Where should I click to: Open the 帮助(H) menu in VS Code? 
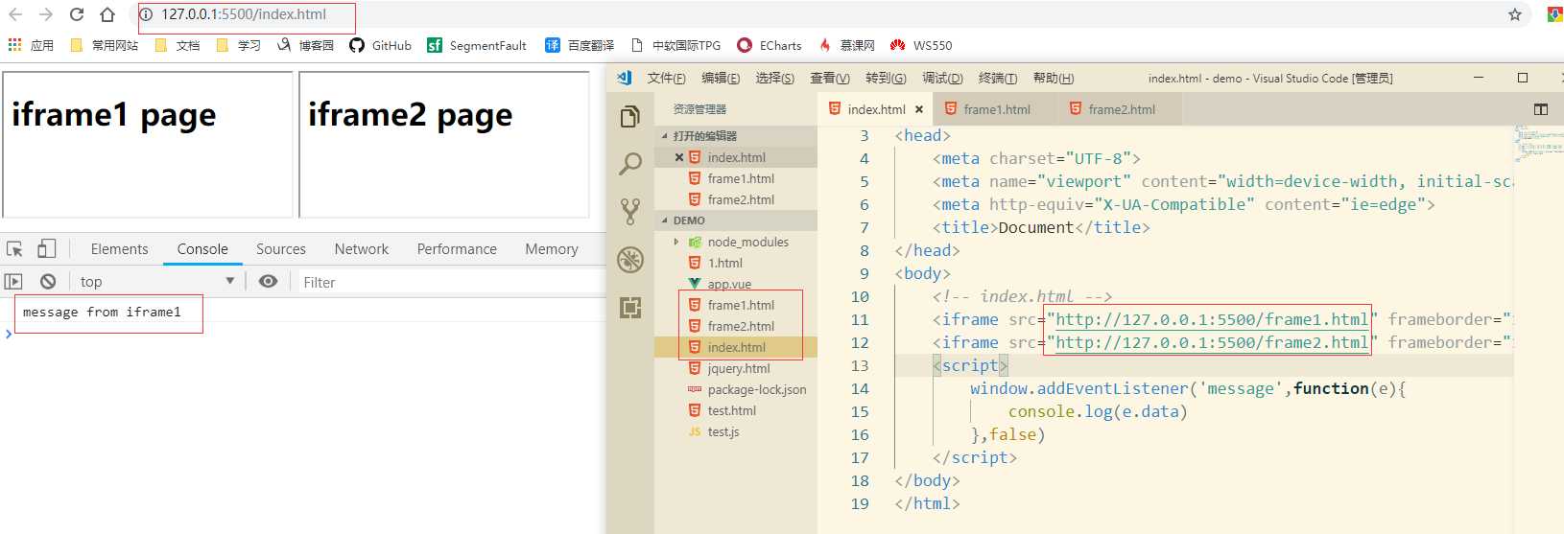(1054, 78)
